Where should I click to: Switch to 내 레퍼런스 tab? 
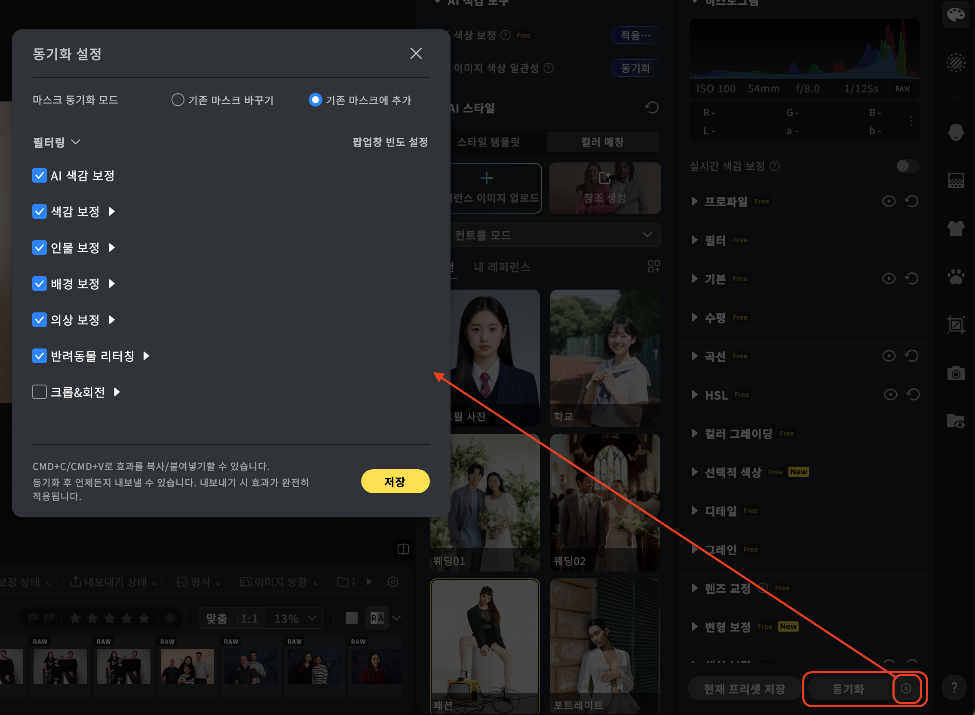tap(502, 267)
